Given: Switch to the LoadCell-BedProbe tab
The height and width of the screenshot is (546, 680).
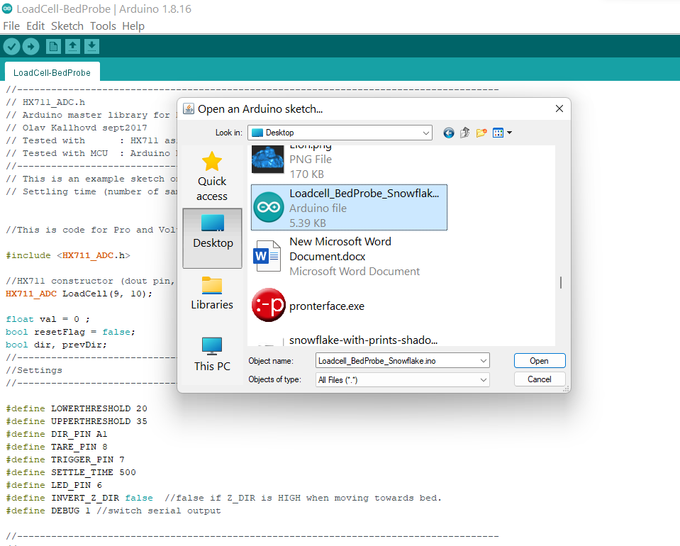Looking at the screenshot, I should pos(51,72).
